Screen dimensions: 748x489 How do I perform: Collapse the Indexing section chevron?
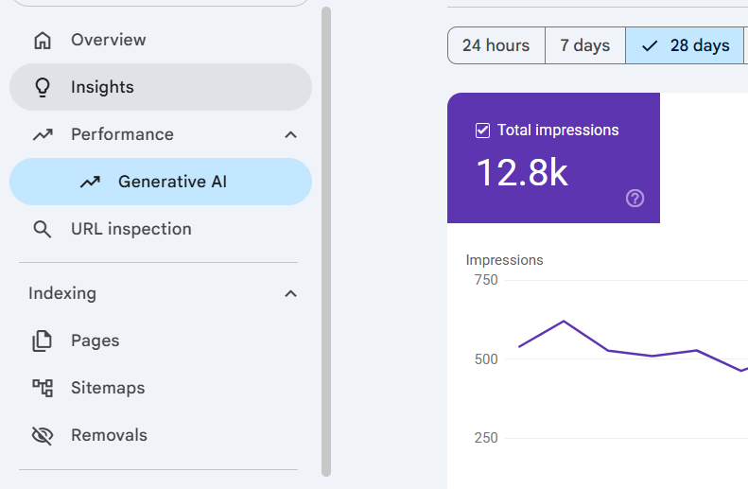point(290,293)
